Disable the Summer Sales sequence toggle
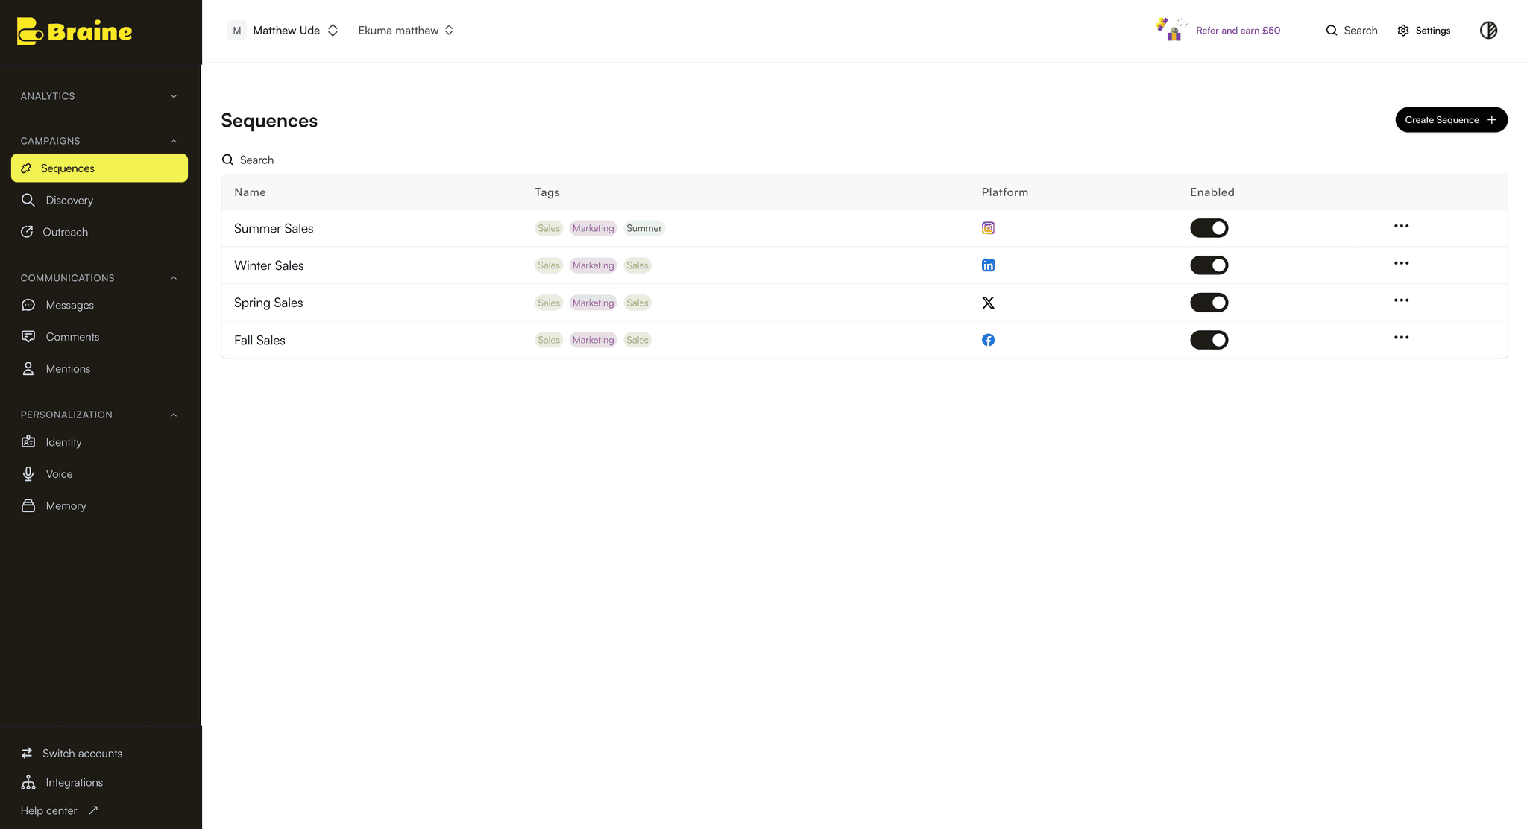 [x=1209, y=228]
